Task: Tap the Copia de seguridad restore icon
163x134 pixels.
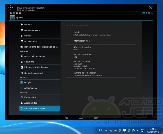Action: coord(22,73)
